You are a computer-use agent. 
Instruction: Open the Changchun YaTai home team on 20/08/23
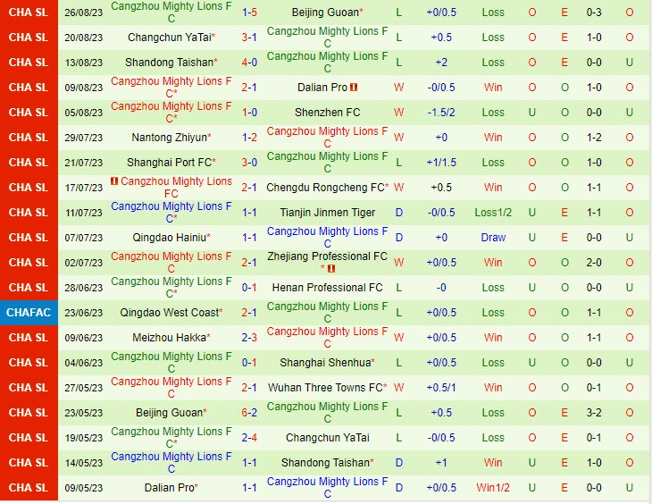(169, 38)
